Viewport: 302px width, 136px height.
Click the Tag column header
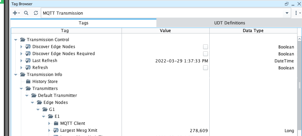point(67,30)
